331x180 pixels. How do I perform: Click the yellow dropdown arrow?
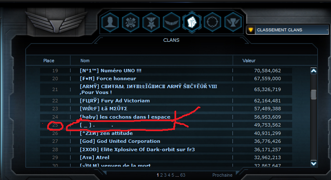coord(250,30)
